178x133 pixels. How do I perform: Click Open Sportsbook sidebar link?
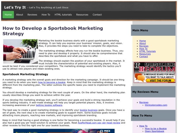point(155,131)
